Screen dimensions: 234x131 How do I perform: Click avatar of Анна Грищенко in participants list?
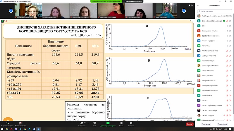(199, 76)
